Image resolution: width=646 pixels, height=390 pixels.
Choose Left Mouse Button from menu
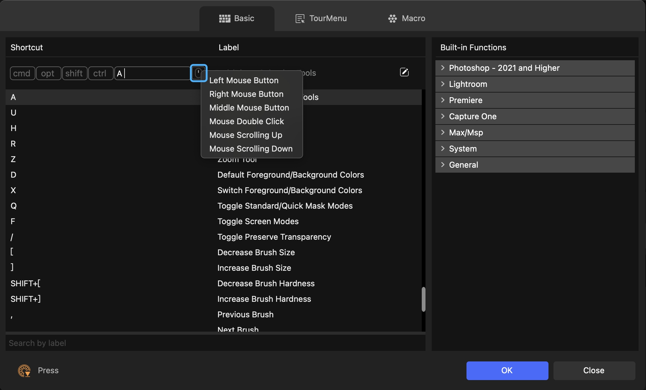click(x=252, y=80)
